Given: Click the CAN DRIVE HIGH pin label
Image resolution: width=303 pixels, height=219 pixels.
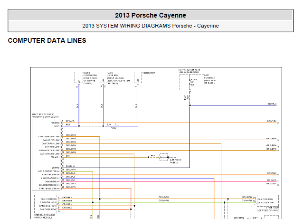Looking at the screenshot, I should click(x=51, y=174).
